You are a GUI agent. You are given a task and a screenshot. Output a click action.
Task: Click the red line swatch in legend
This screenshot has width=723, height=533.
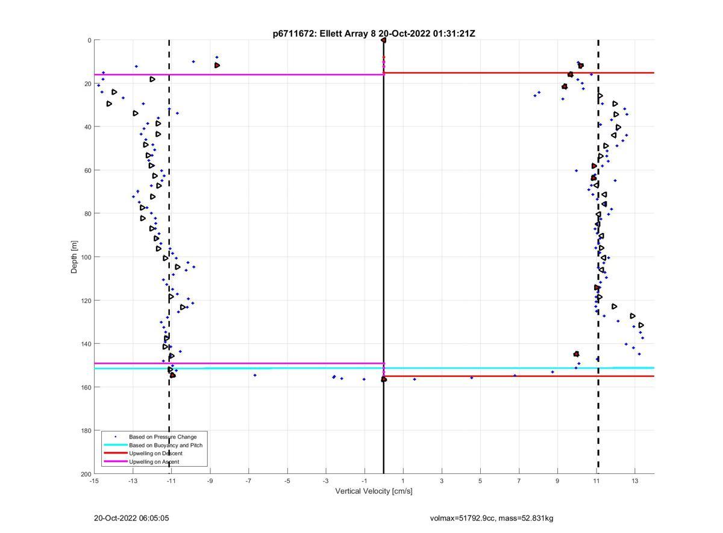pyautogui.click(x=115, y=454)
